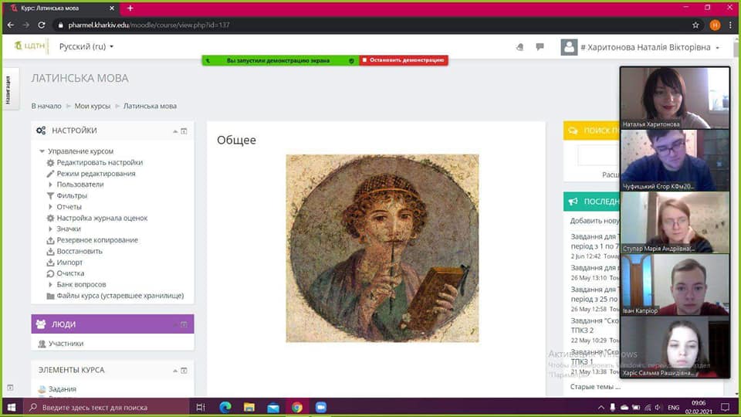The width and height of the screenshot is (741, 417).
Task: Click the browser back arrow
Action: (x=11, y=25)
